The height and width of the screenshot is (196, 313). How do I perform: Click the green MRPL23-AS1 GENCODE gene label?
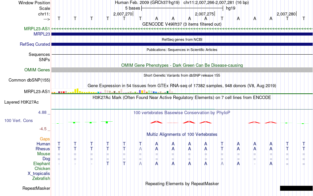37,29
